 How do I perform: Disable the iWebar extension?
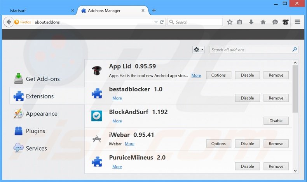(247, 144)
